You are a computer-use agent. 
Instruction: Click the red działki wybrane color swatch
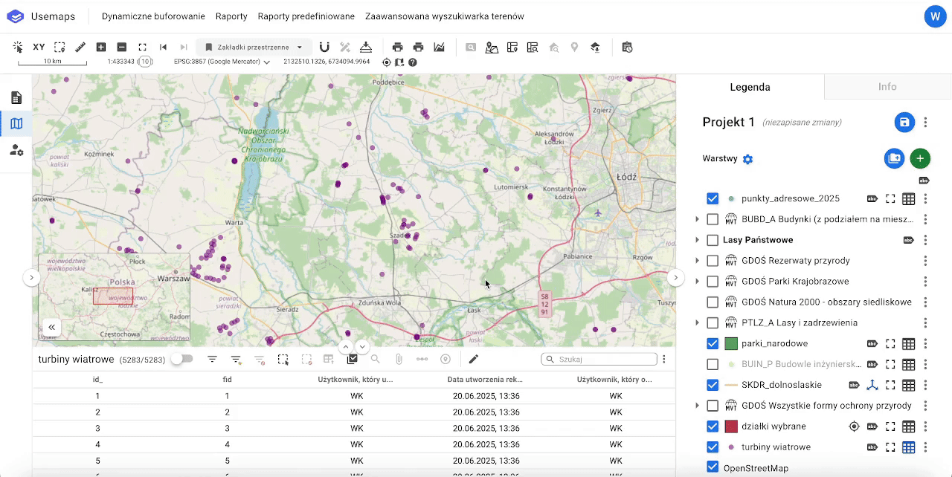pyautogui.click(x=731, y=426)
